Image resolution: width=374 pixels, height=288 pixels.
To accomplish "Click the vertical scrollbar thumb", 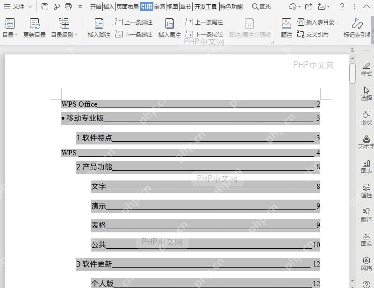I will tap(352, 73).
